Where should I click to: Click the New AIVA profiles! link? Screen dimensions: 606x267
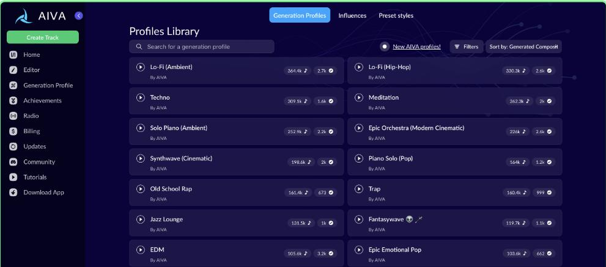[x=416, y=47]
